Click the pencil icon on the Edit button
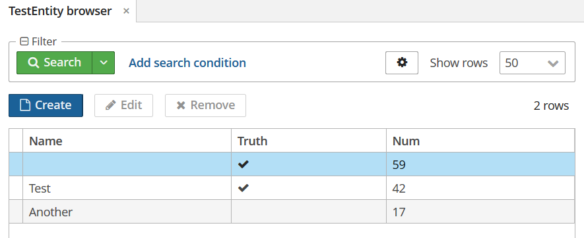This screenshot has height=238, width=584. coord(111,105)
